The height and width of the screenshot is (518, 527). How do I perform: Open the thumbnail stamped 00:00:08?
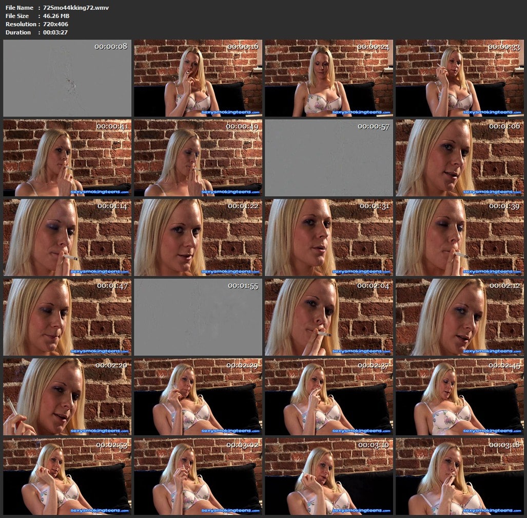click(x=67, y=78)
